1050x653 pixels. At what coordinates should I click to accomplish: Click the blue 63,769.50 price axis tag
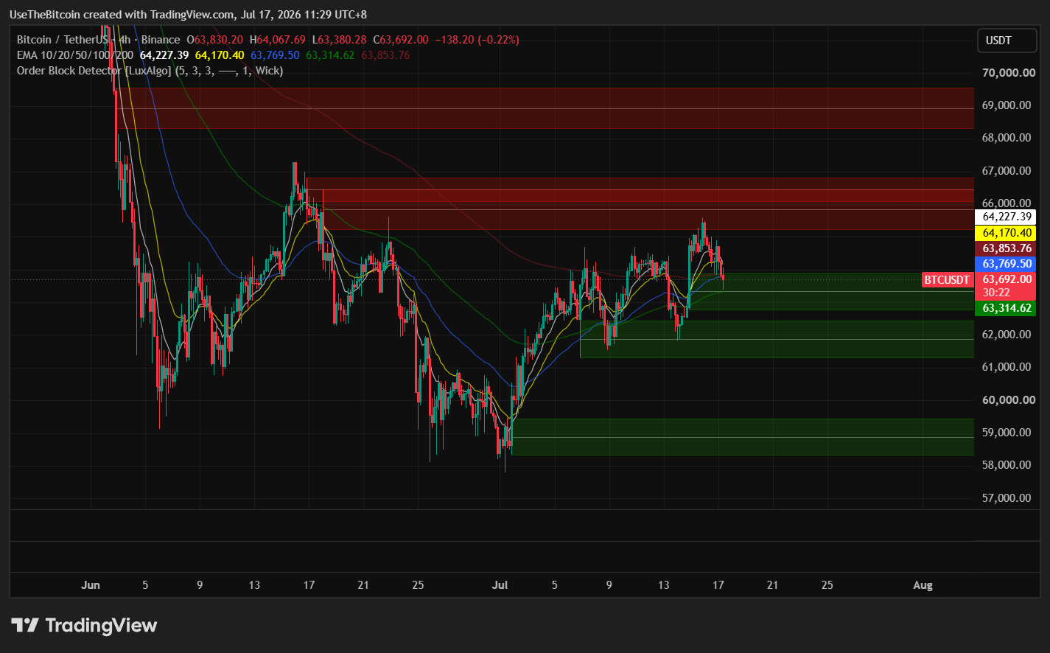1005,264
